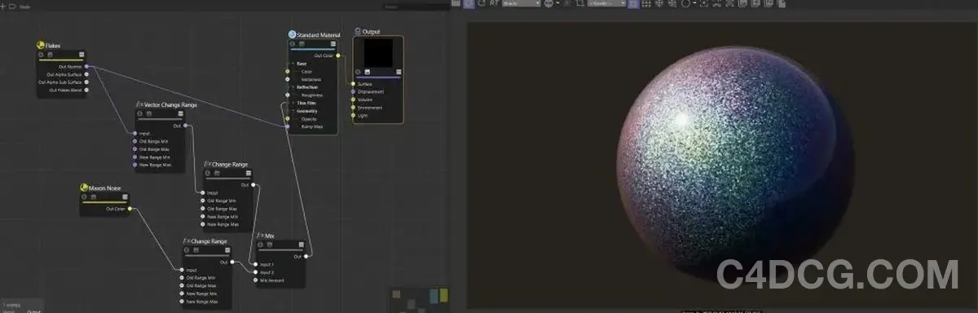Toggle the preview icon in Output node header
Viewport: 978px width, 313px height.
(368, 72)
